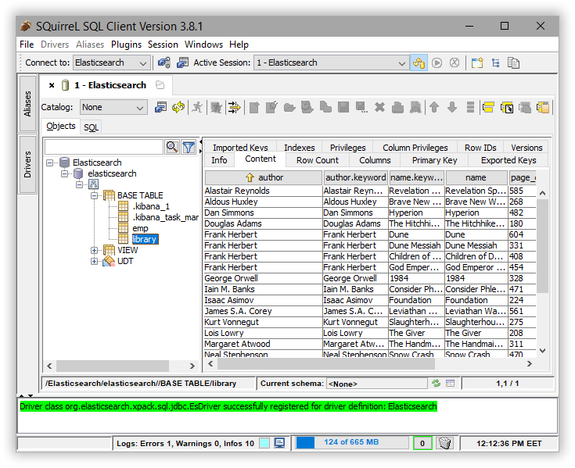Click the refresh icon next to current schema

tap(436, 384)
